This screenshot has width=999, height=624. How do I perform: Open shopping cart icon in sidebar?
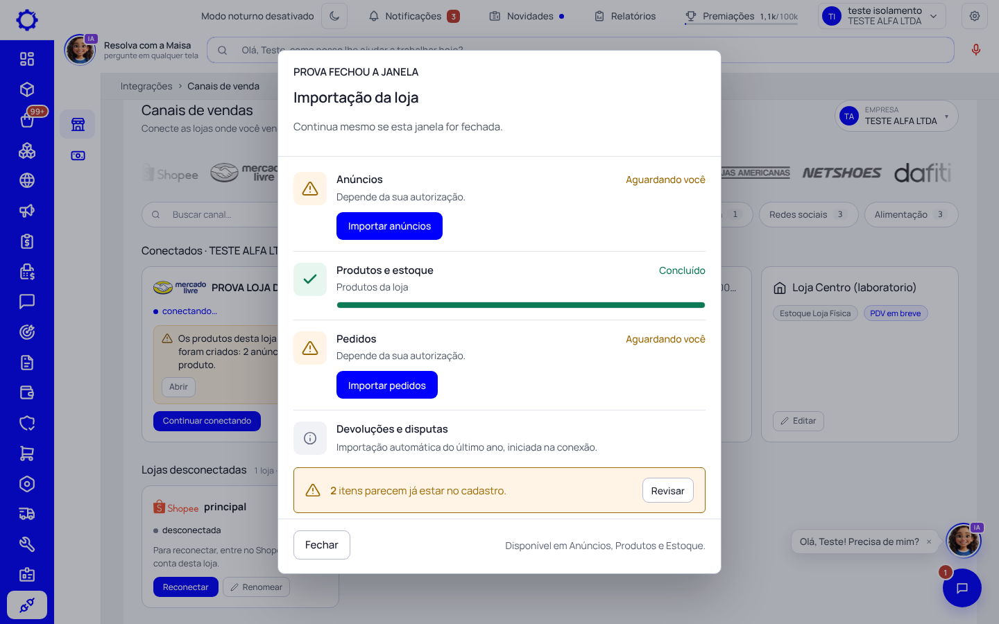[x=27, y=453]
